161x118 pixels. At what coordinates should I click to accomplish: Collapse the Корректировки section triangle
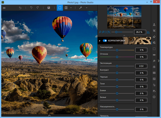(x=100, y=41)
